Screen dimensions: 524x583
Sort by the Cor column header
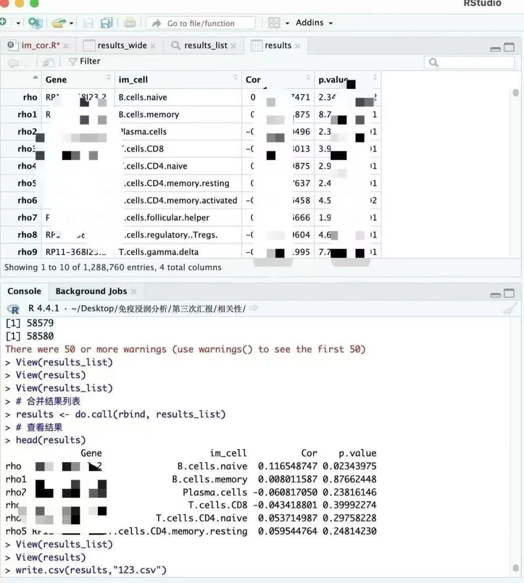pos(278,80)
